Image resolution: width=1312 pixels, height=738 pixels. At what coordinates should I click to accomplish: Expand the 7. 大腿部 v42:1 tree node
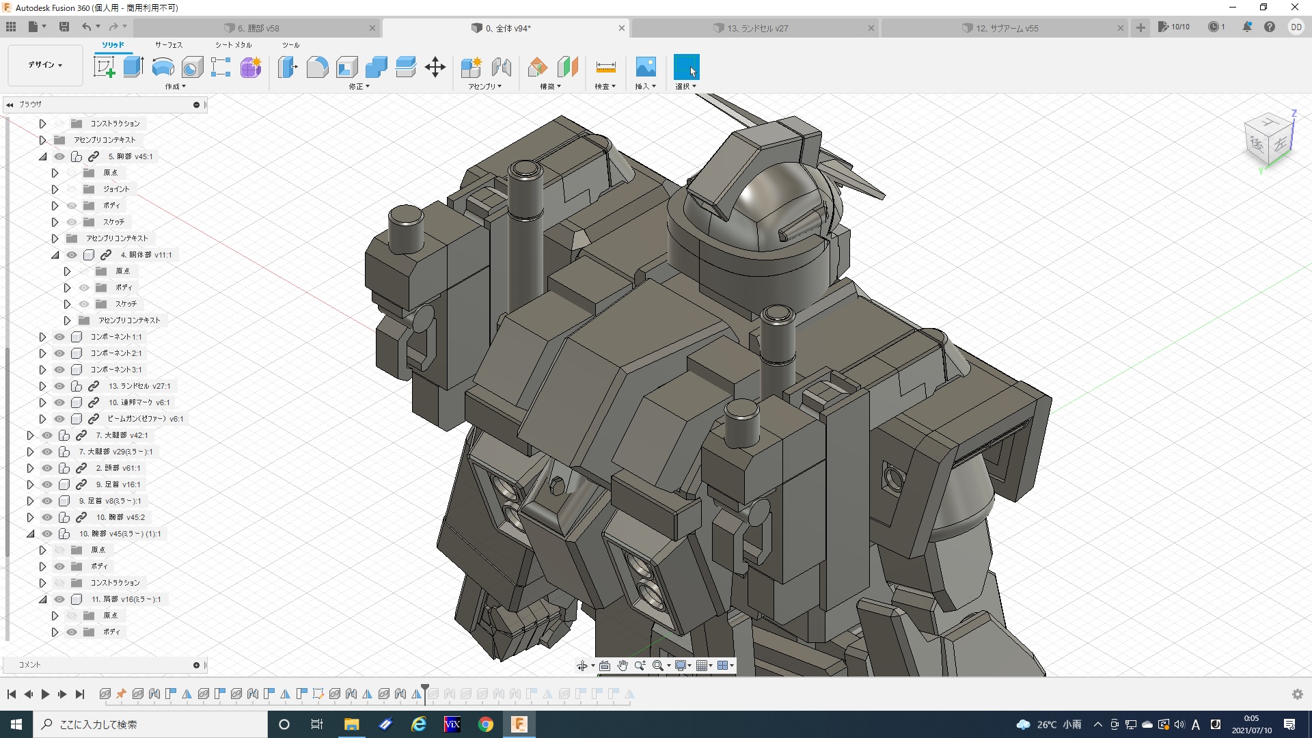tap(30, 435)
